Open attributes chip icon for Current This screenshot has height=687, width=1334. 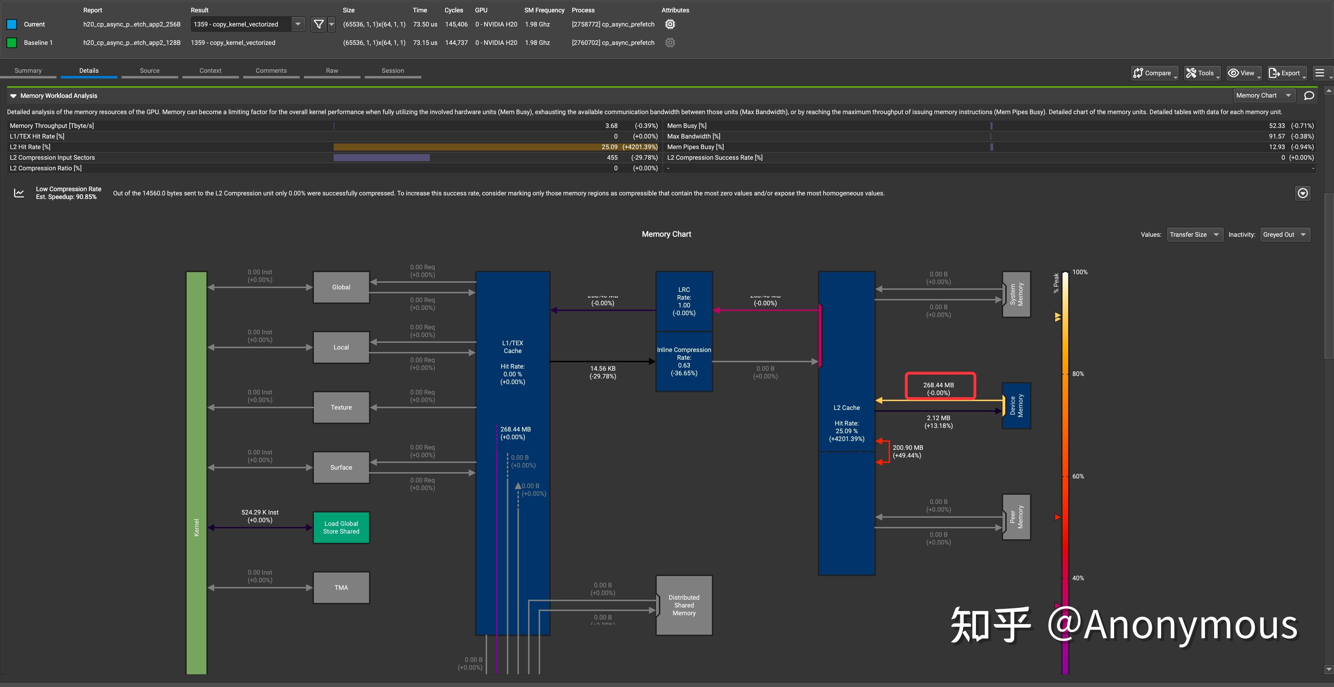(x=669, y=24)
